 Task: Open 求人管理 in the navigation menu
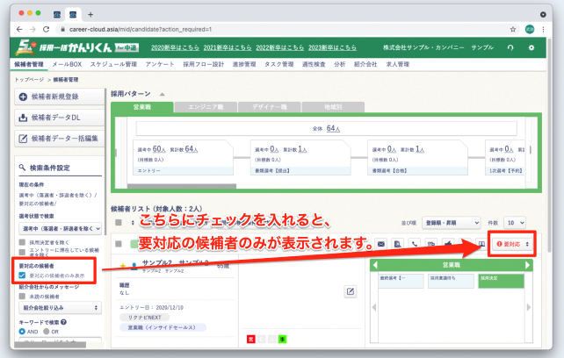click(x=397, y=64)
